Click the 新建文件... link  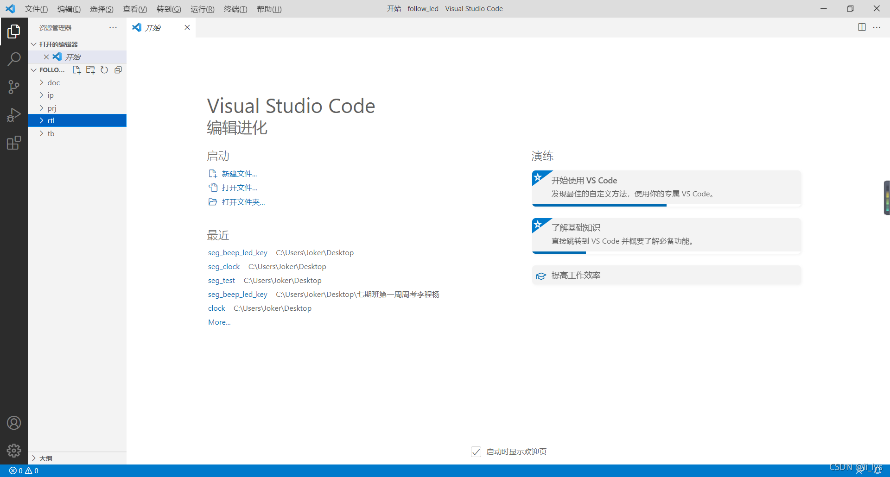click(x=239, y=174)
